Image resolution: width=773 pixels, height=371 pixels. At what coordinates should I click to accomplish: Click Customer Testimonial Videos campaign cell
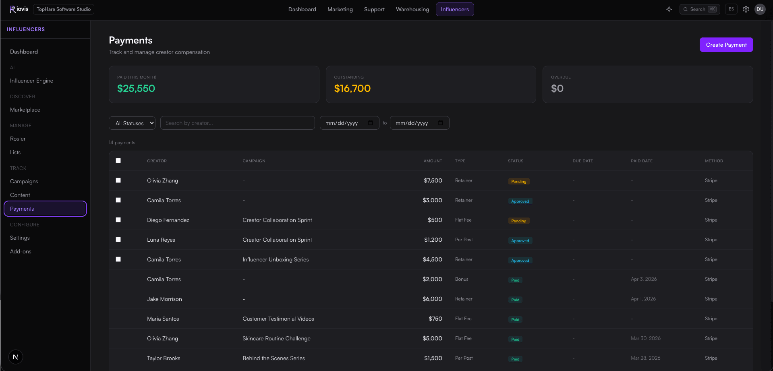pos(278,319)
